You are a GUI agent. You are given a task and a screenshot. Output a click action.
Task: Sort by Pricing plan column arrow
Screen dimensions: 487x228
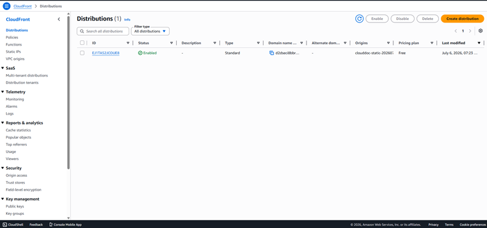click(x=431, y=43)
